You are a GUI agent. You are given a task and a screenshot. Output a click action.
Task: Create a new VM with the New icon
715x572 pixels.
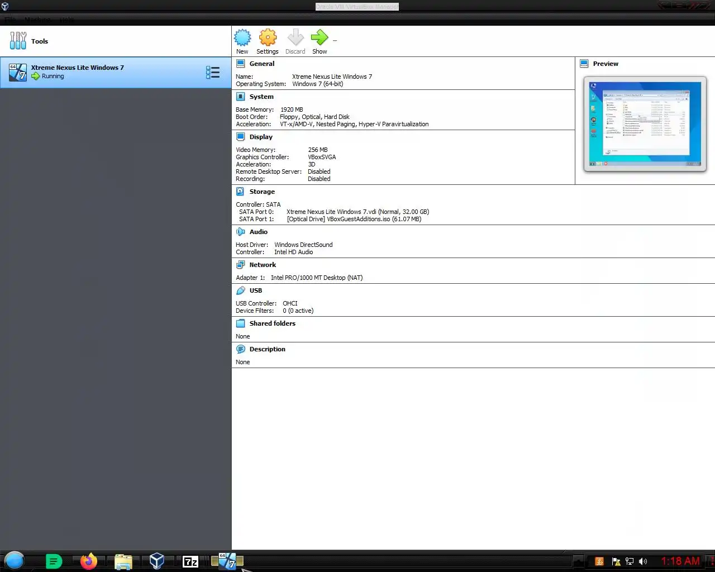[x=242, y=38]
